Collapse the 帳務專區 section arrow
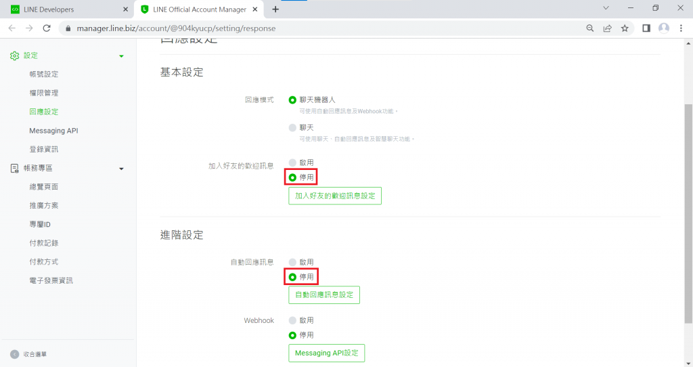This screenshot has height=367, width=693. pyautogui.click(x=122, y=169)
